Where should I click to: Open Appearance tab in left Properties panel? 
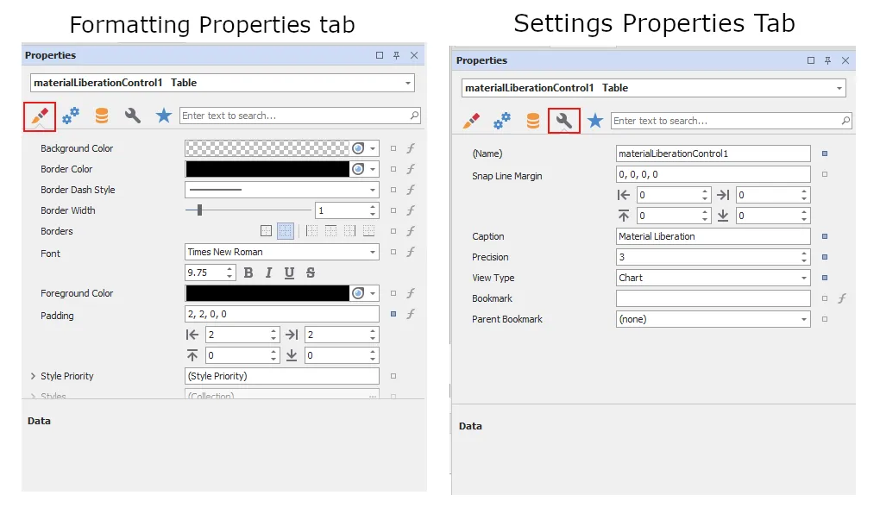[40, 116]
